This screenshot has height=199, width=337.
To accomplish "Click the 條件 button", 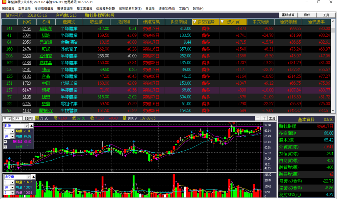I will point(307,15).
